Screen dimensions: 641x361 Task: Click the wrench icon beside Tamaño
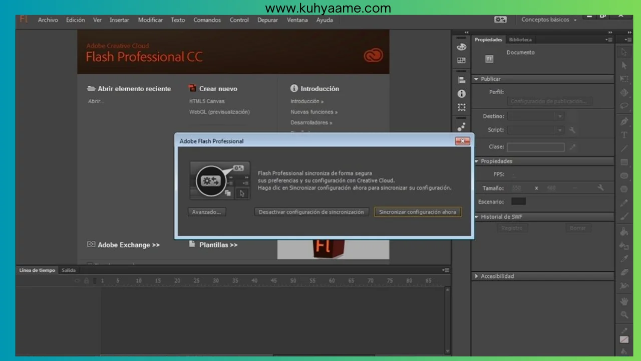(600, 188)
